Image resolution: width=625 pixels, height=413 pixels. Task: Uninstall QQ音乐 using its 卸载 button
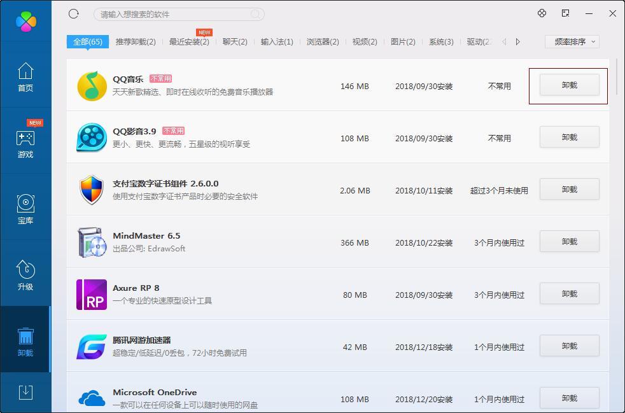568,85
